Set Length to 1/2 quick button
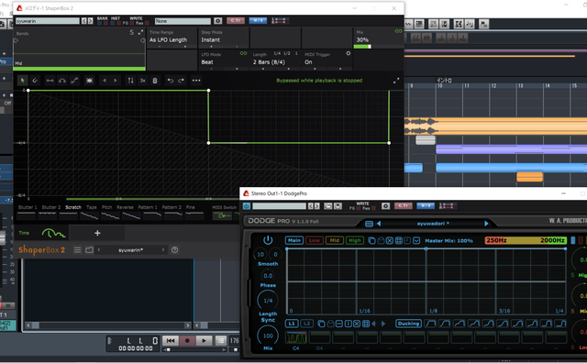Viewport: 587px width, 363px height. [287, 53]
